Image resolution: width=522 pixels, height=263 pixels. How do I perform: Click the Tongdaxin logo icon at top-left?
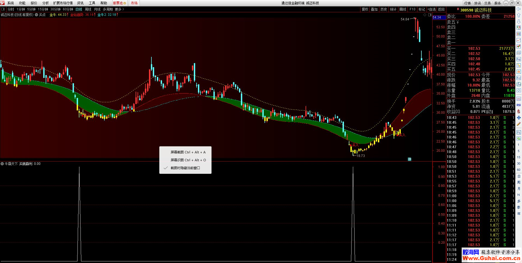[x=2, y=3]
